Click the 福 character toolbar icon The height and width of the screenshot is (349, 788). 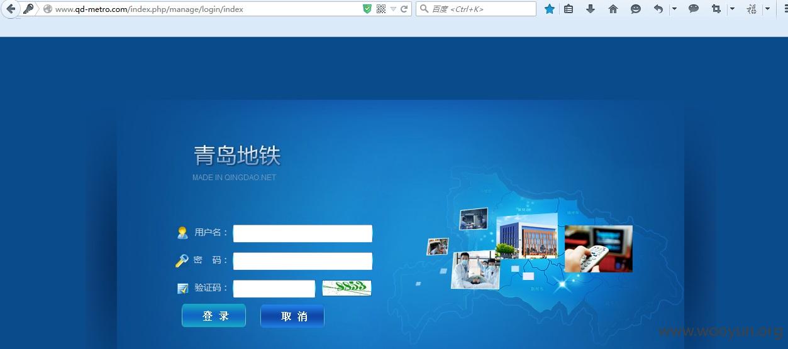(752, 9)
